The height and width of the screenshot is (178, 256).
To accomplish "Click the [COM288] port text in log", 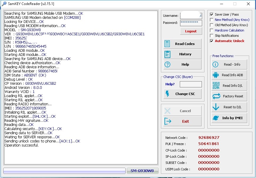I will tap(72, 17).
